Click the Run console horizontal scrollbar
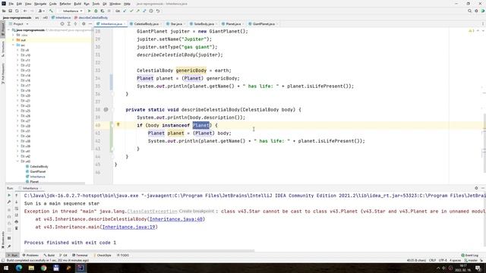 (139, 251)
